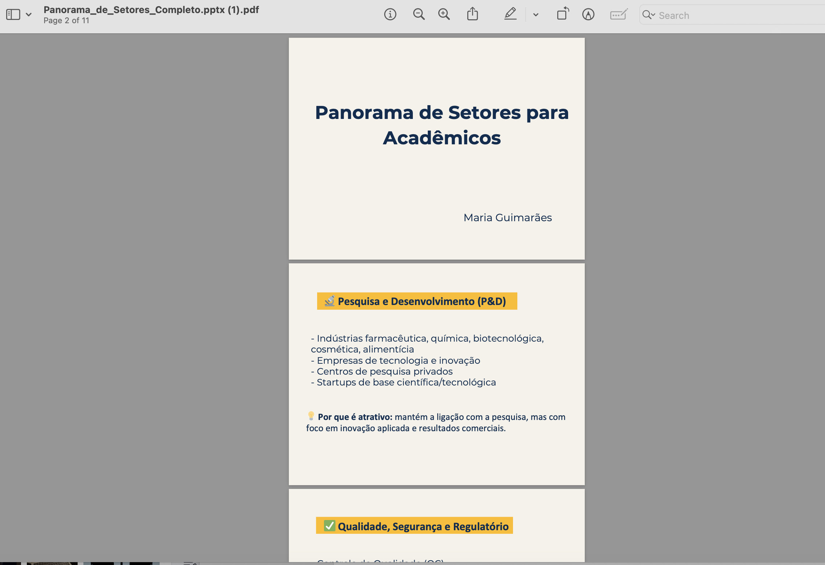Open search options magnifier dropdown
Image resolution: width=825 pixels, height=565 pixels.
648,15
